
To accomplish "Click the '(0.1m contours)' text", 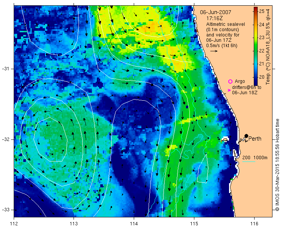I will (x=223, y=29).
